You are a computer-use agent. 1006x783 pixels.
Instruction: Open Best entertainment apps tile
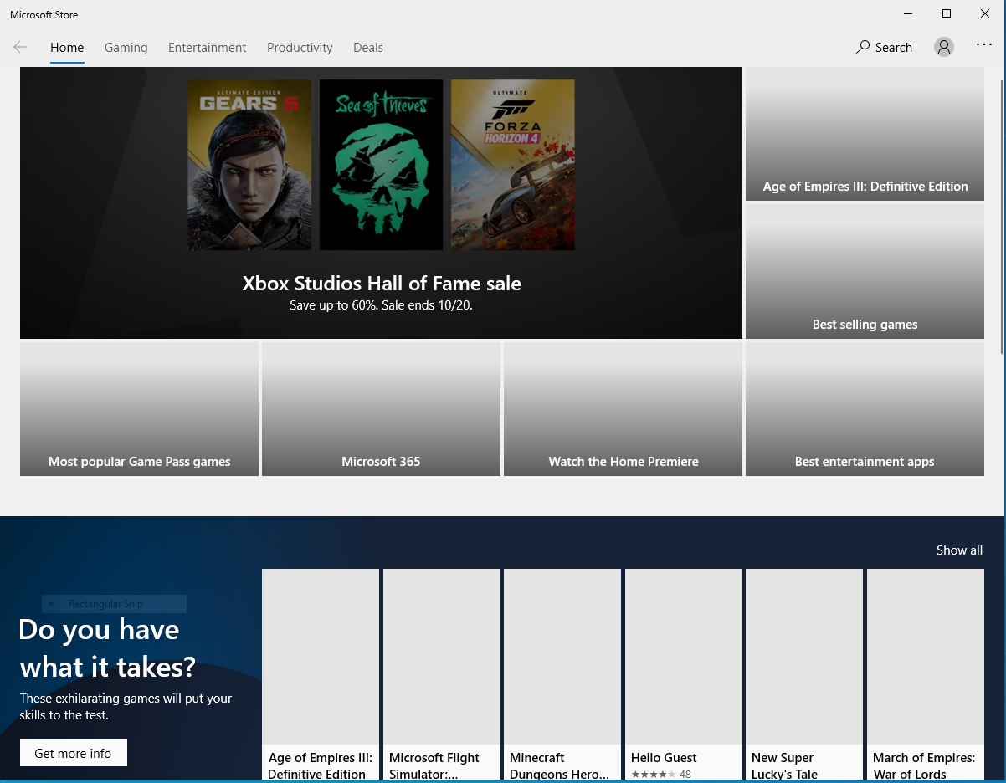click(x=865, y=409)
